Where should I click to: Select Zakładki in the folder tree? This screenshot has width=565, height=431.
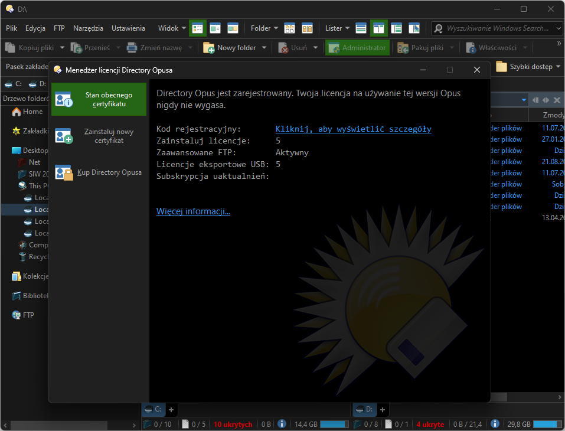(x=30, y=131)
